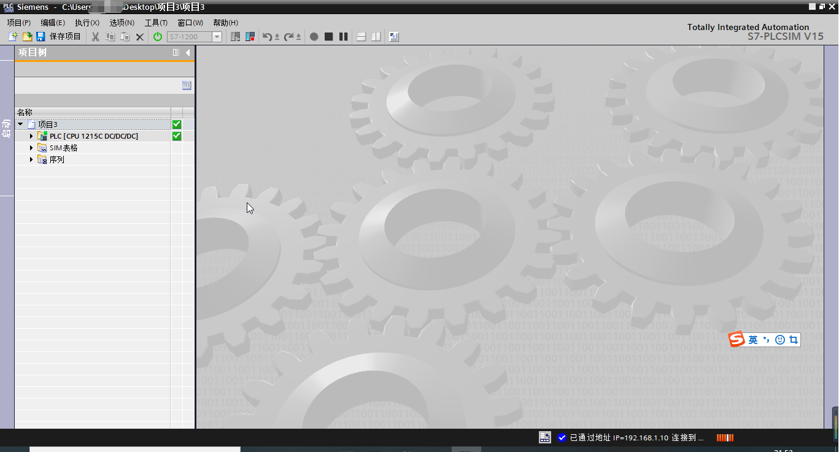The image size is (839, 452).
Task: Open the 执行(X) menu
Action: (87, 23)
